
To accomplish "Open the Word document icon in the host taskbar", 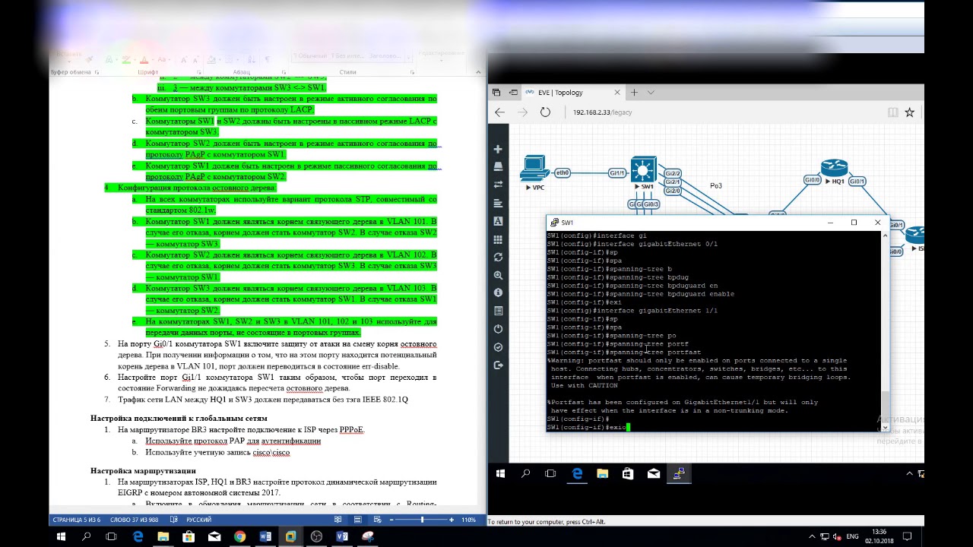I will coord(265,536).
